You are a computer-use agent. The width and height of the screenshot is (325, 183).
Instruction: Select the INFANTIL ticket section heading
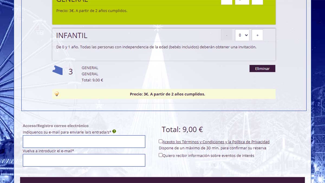72,36
